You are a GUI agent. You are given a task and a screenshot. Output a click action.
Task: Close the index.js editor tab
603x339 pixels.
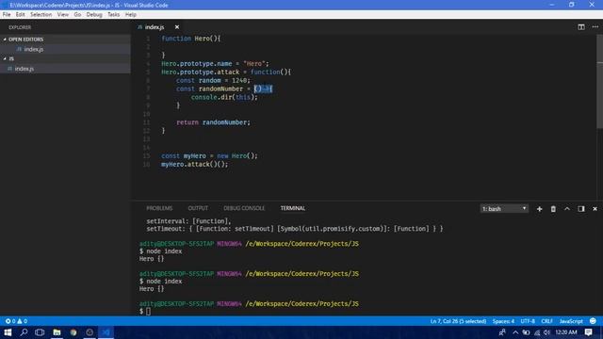point(177,27)
